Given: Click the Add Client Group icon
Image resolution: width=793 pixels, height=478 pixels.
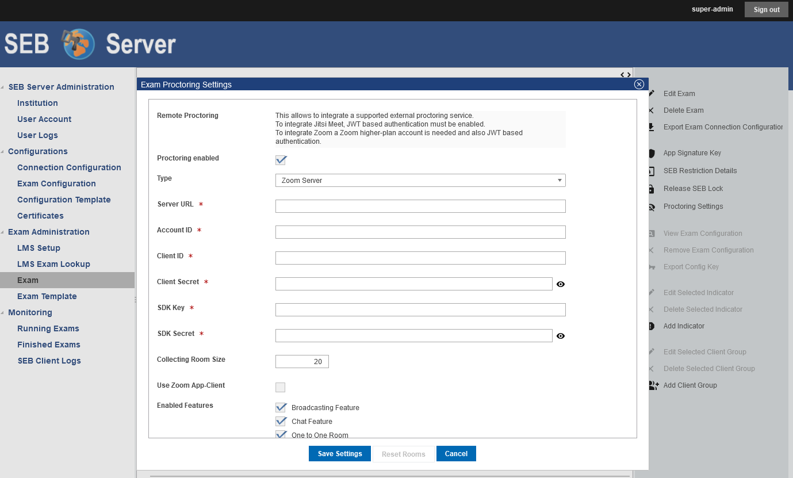Looking at the screenshot, I should [653, 385].
